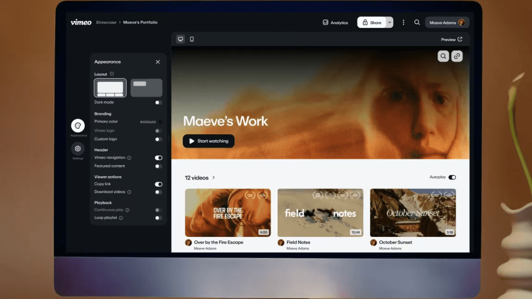The image size is (532, 299).
Task: Enable Loop playlist
Action: [x=158, y=218]
